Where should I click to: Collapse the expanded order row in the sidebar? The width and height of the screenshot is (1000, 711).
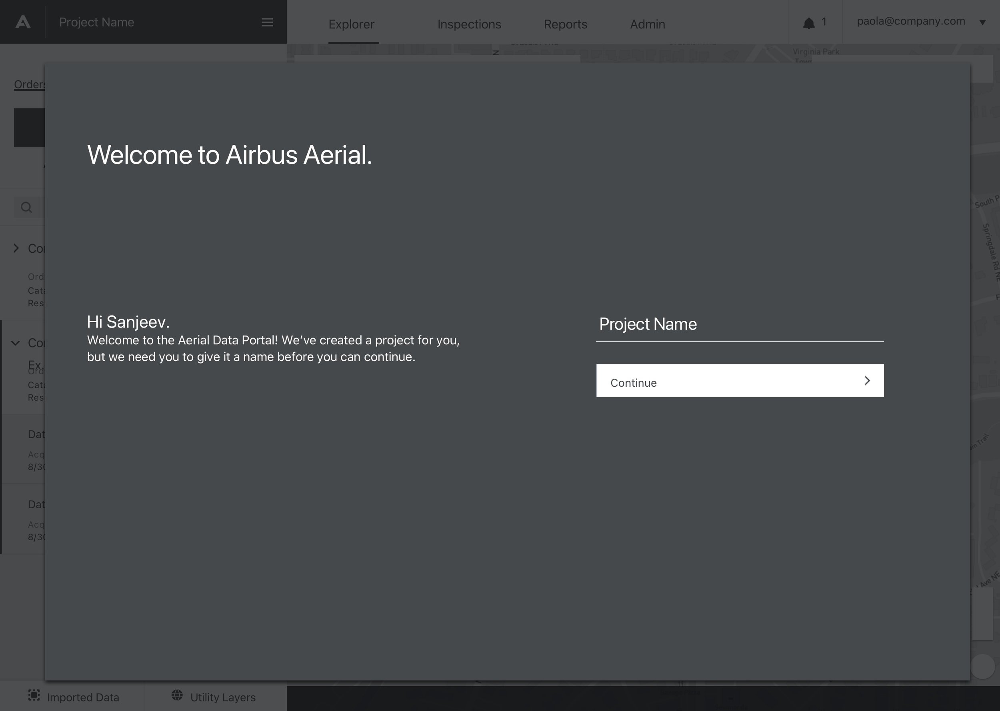coord(16,343)
